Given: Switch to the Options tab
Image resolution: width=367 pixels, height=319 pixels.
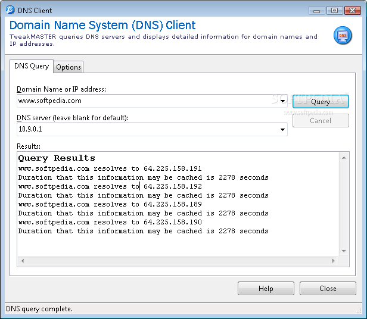Looking at the screenshot, I should click(x=69, y=67).
